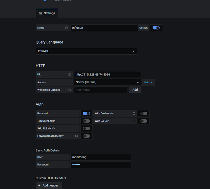Enable the Skip TLS Verify switch

tap(86, 129)
